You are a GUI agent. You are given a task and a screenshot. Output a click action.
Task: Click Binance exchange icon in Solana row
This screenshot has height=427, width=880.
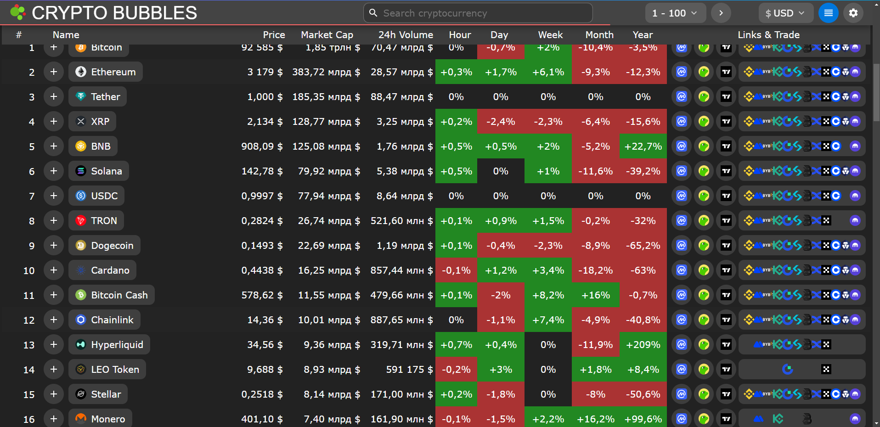pyautogui.click(x=749, y=171)
